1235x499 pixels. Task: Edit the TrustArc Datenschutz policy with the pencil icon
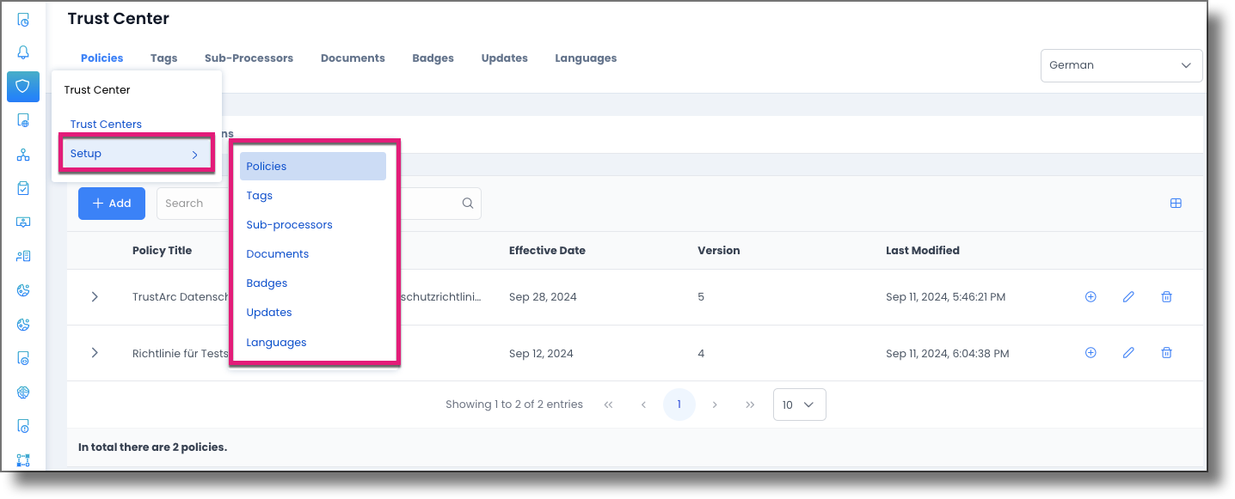[1128, 296]
